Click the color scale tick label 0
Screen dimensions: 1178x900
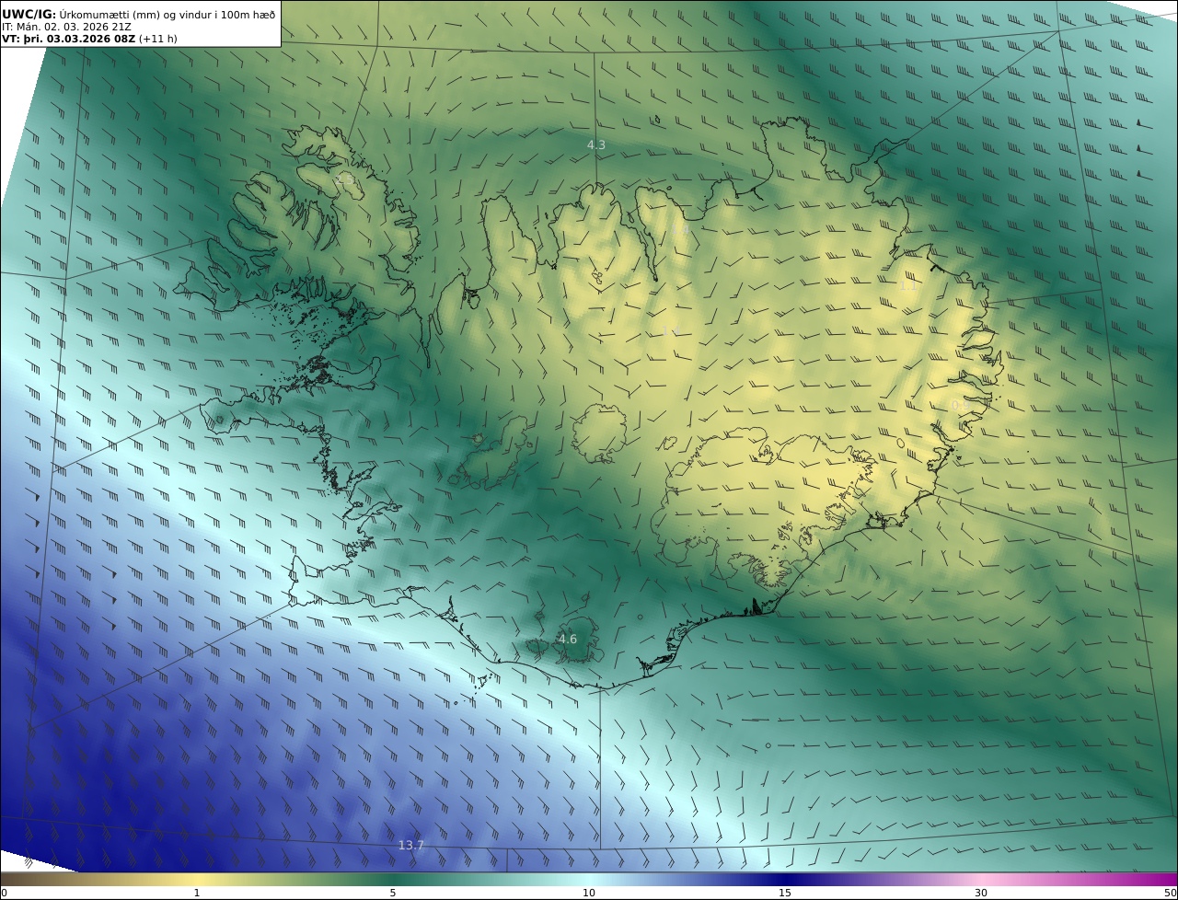[4, 893]
